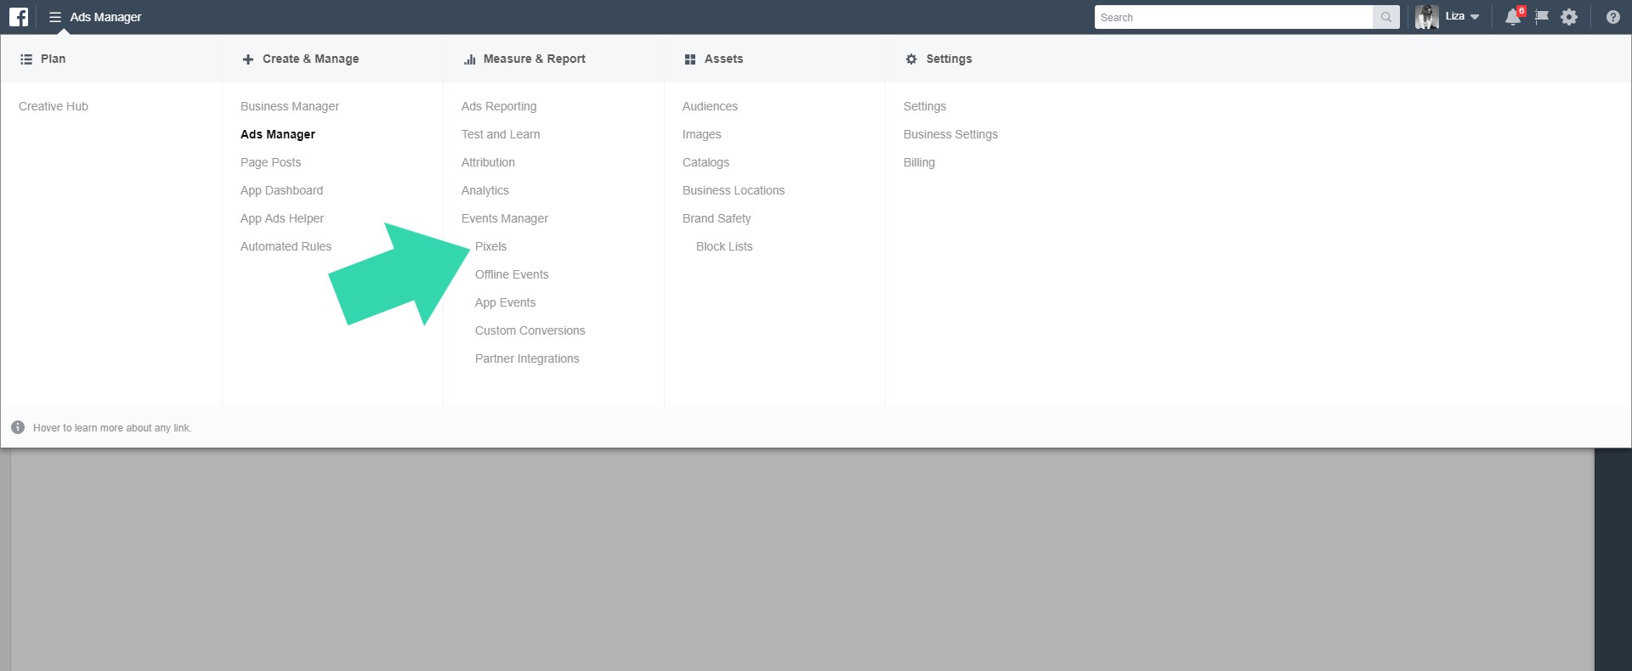
Task: Toggle the Ads Manager hamburger menu
Action: click(55, 17)
